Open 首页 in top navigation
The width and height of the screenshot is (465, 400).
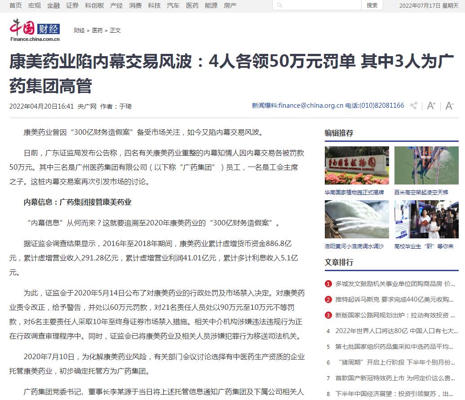point(15,5)
